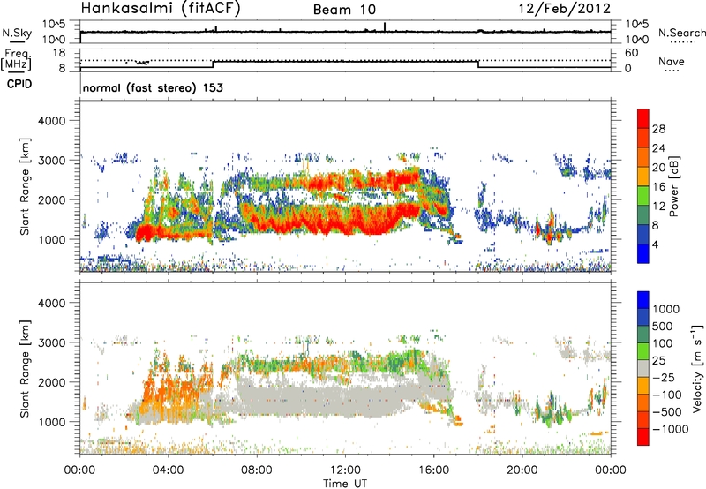
Task: Click the '20' tick on Power colorbar
Action: point(658,168)
